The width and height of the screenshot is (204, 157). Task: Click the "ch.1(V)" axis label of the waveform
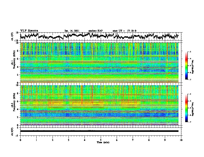[12, 36]
